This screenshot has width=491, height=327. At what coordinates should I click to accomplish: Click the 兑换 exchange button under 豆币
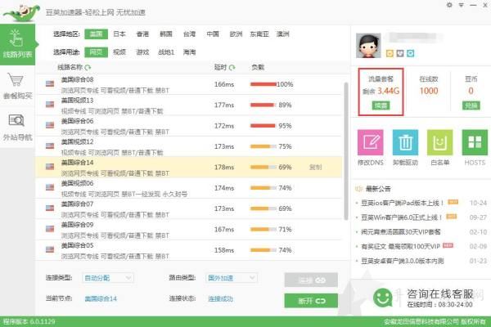point(471,105)
